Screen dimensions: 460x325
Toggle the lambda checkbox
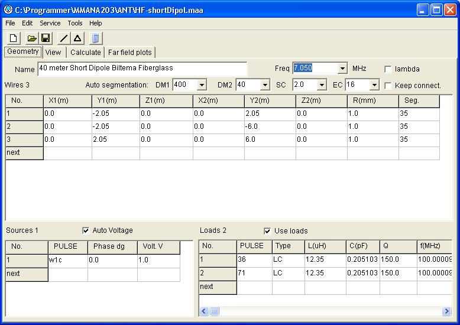[388, 69]
